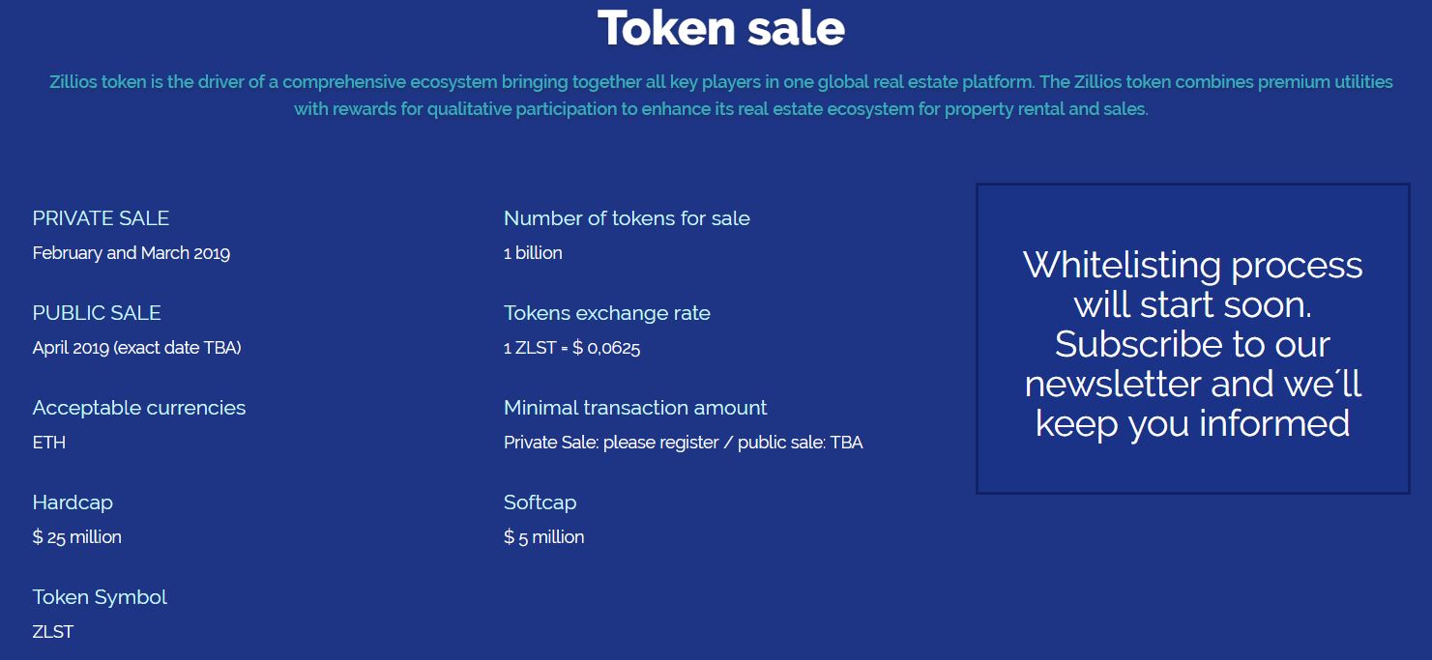
Task: Click February and March 2019 text
Action: (x=132, y=253)
